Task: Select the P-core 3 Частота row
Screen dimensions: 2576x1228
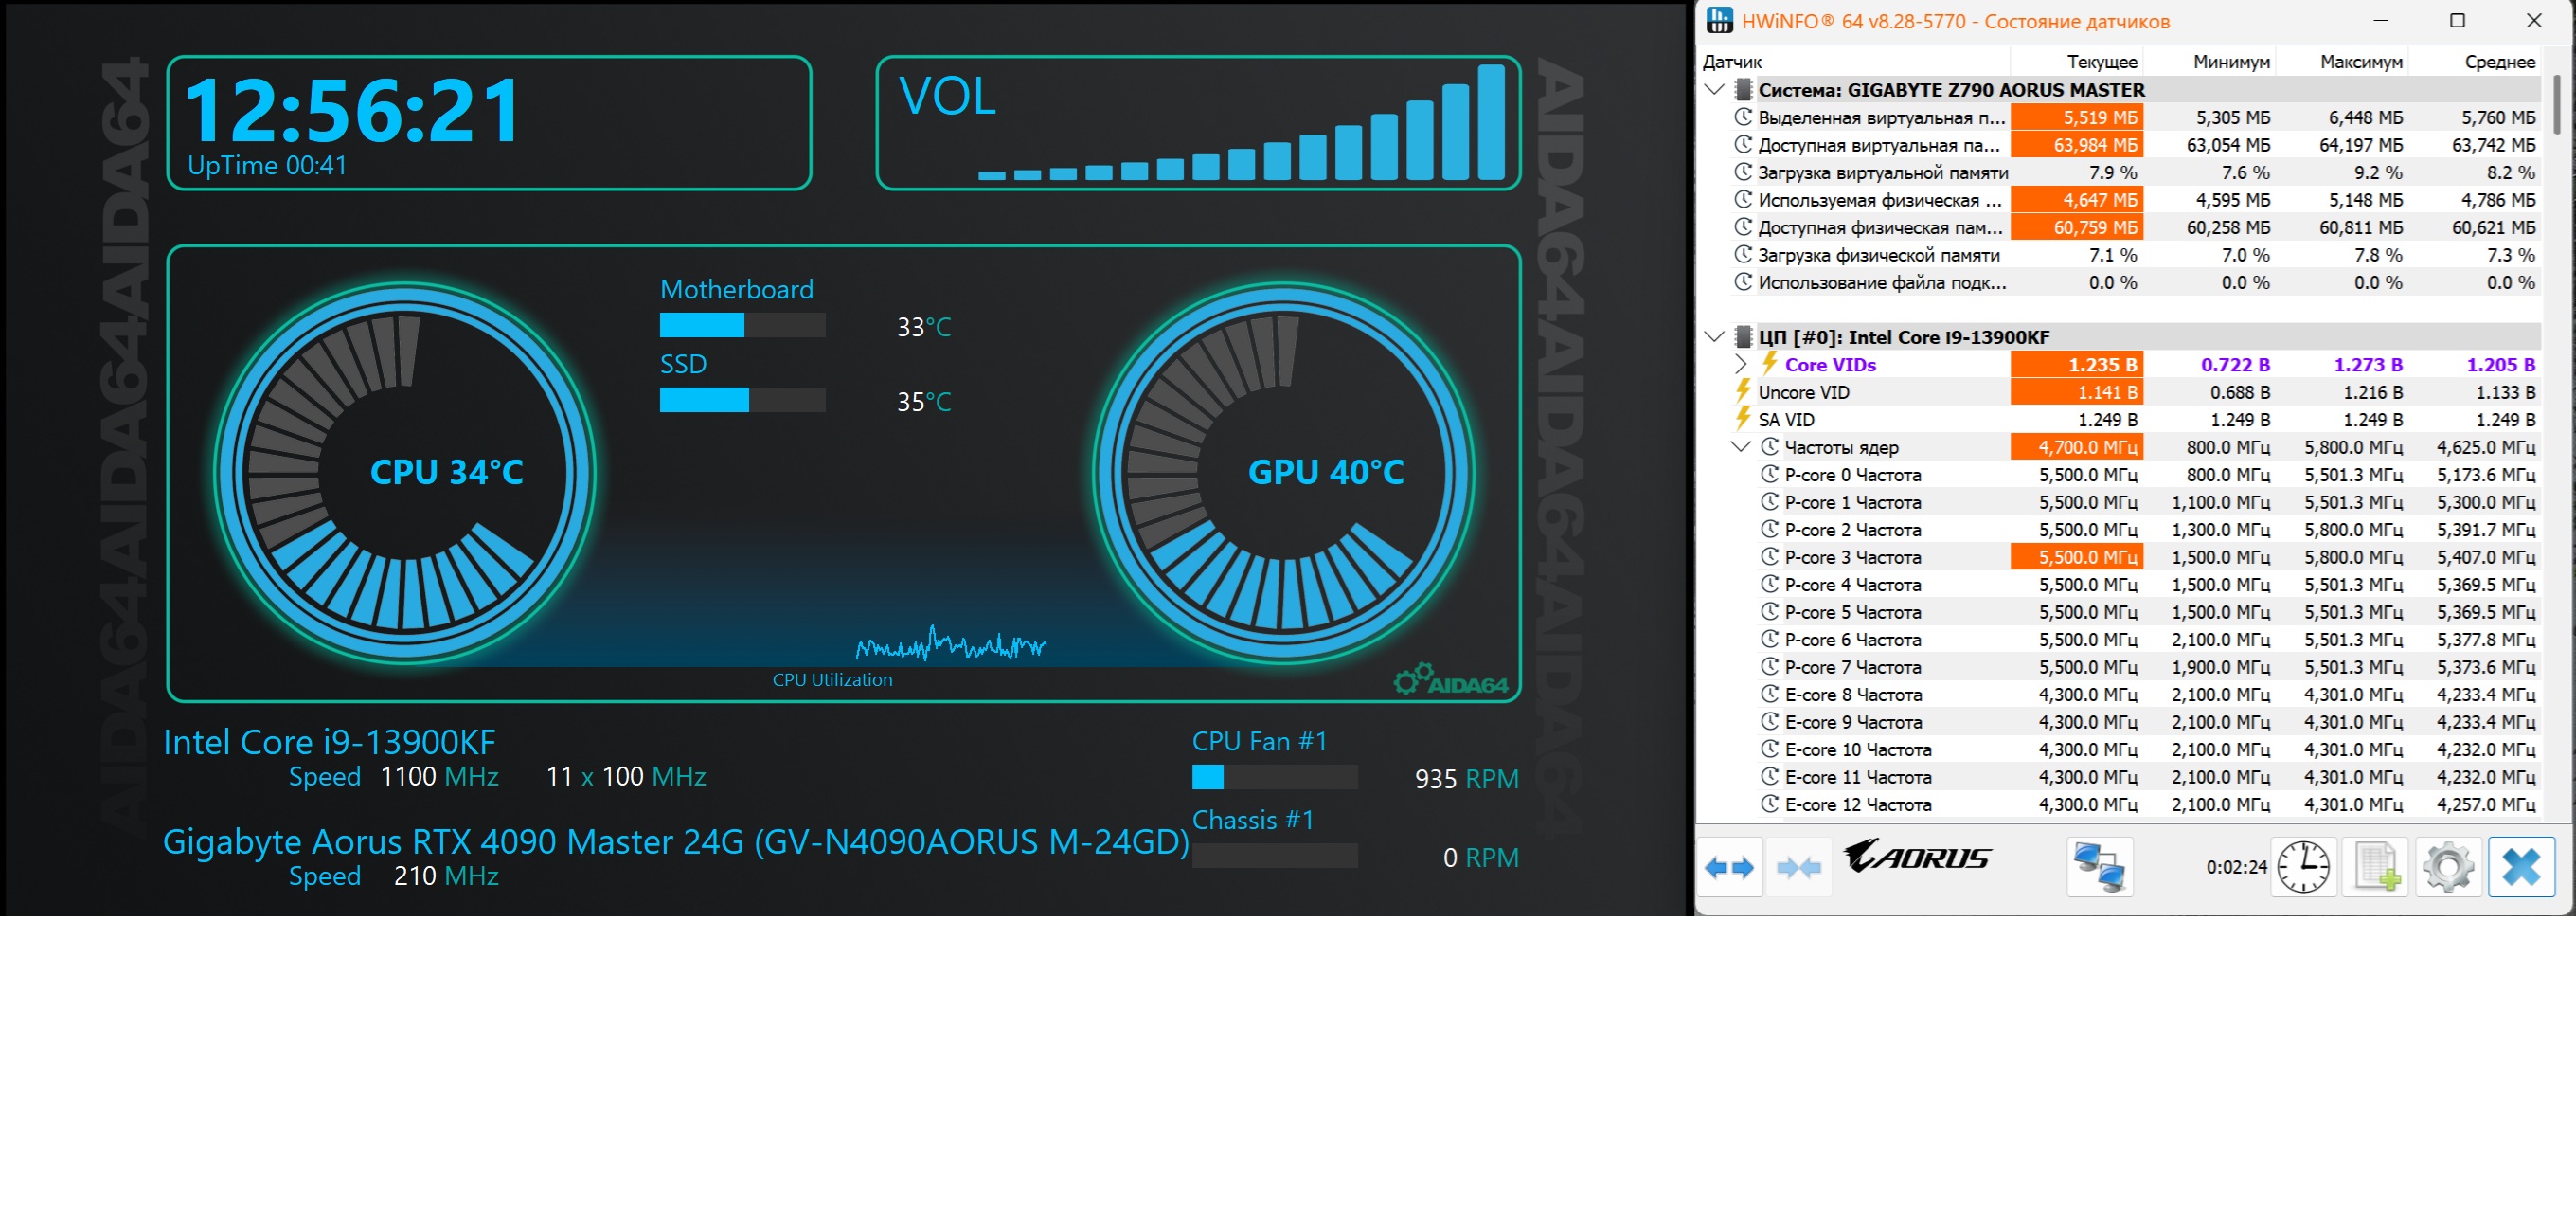Action: (x=1852, y=557)
